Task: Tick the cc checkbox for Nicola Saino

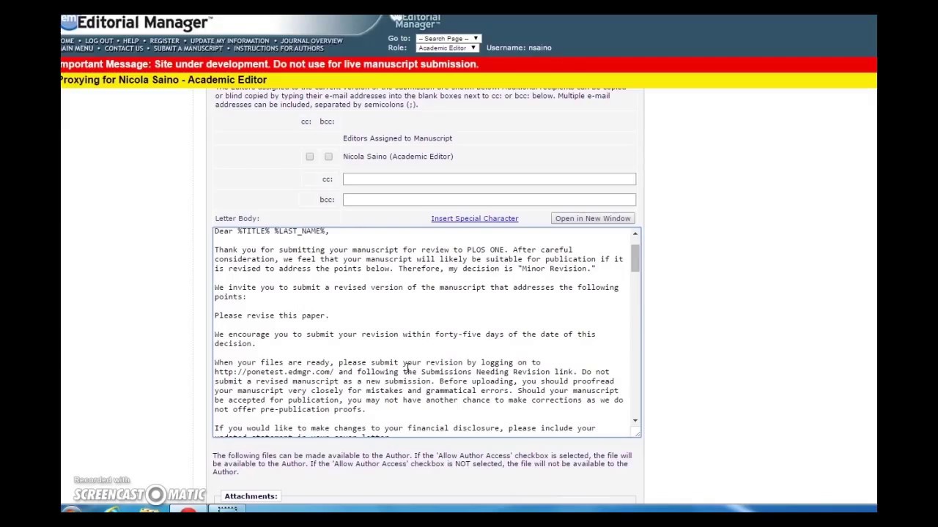Action: coord(309,157)
